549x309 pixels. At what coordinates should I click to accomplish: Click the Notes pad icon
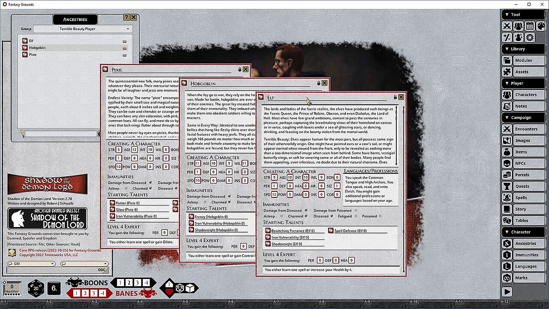point(507,106)
